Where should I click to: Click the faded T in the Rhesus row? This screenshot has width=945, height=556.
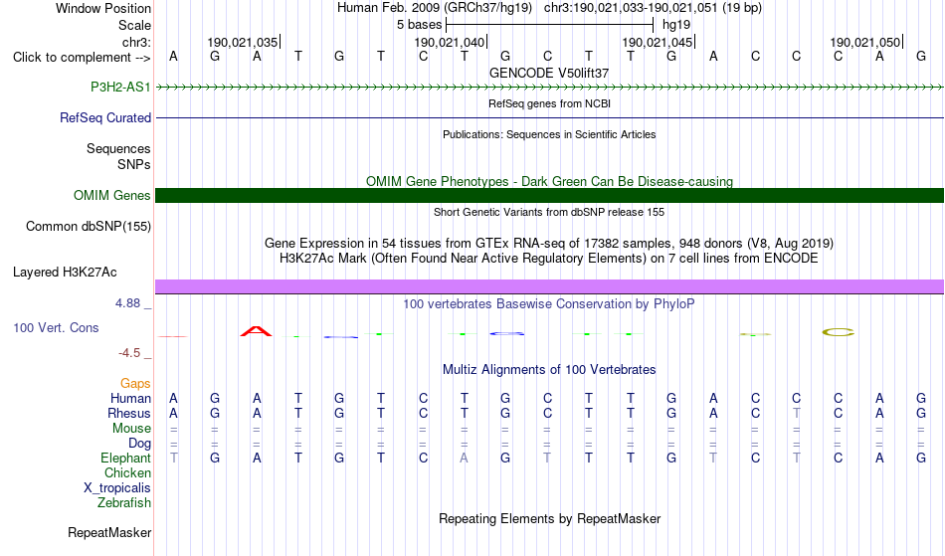click(797, 413)
